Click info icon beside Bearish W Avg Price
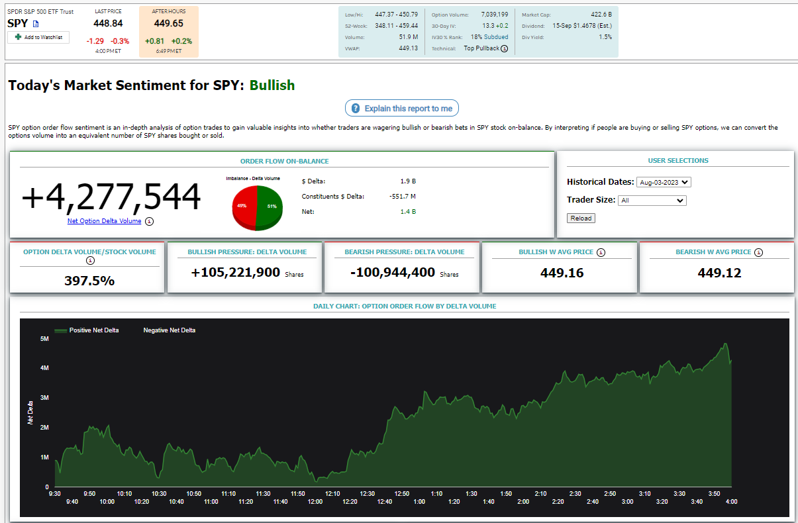The image size is (798, 523). point(758,252)
